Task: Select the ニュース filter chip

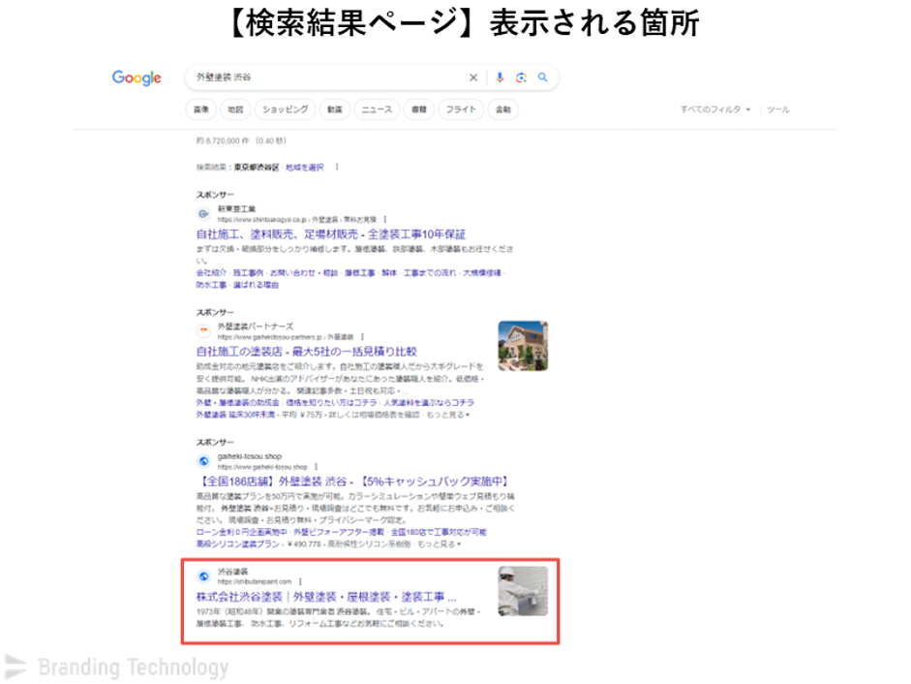Action: coord(377,109)
